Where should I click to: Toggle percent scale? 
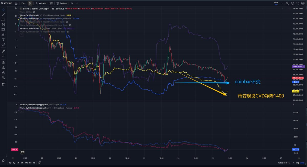[293, 163]
